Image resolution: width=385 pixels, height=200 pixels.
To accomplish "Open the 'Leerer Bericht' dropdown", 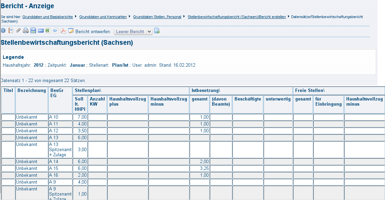I will tap(133, 31).
